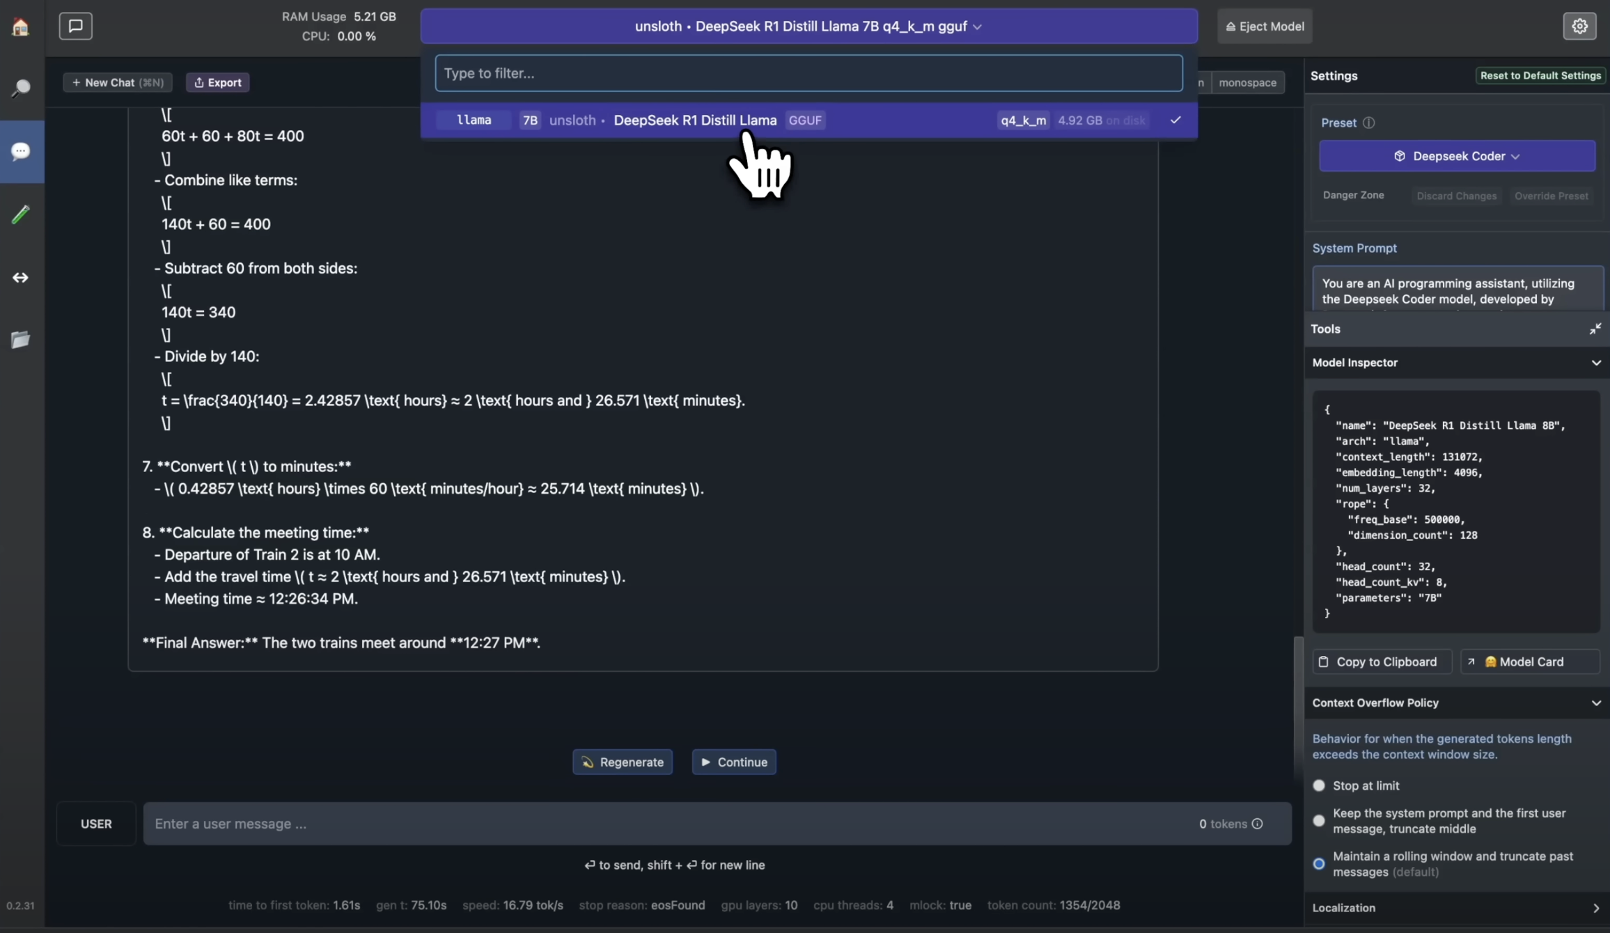Select the AI Chat bubble sidebar icon

(21, 151)
